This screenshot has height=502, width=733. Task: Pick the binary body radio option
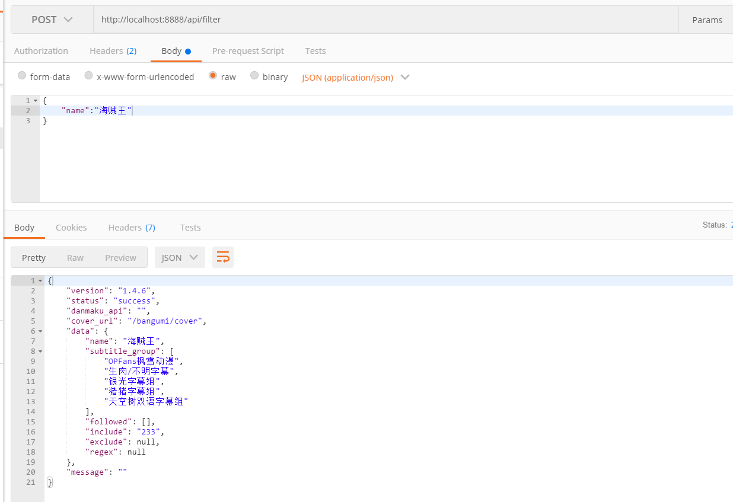click(x=254, y=76)
